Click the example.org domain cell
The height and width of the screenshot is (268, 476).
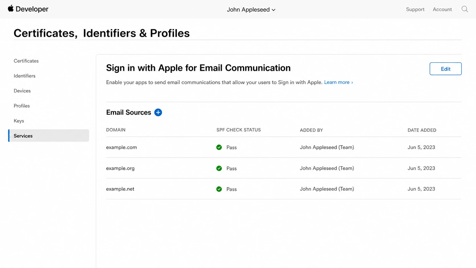(120, 168)
